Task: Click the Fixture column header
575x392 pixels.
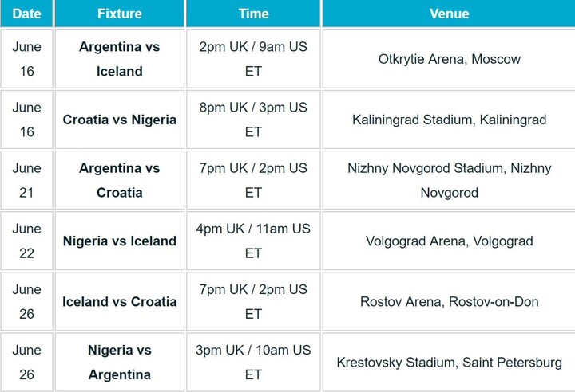Action: point(119,14)
